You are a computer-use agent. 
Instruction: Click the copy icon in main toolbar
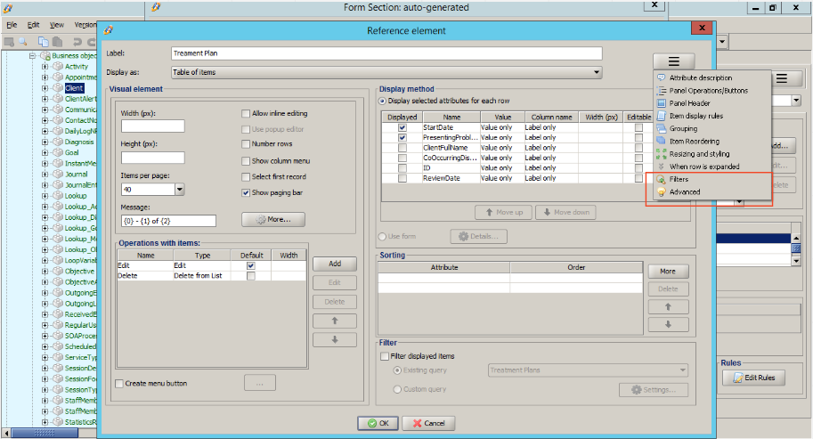point(43,42)
